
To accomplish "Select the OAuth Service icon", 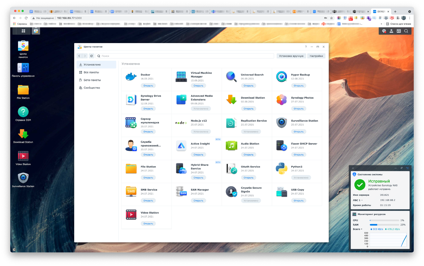I will tap(231, 169).
